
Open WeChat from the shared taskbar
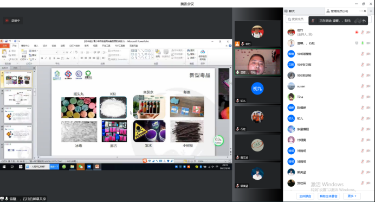[x=81, y=167]
